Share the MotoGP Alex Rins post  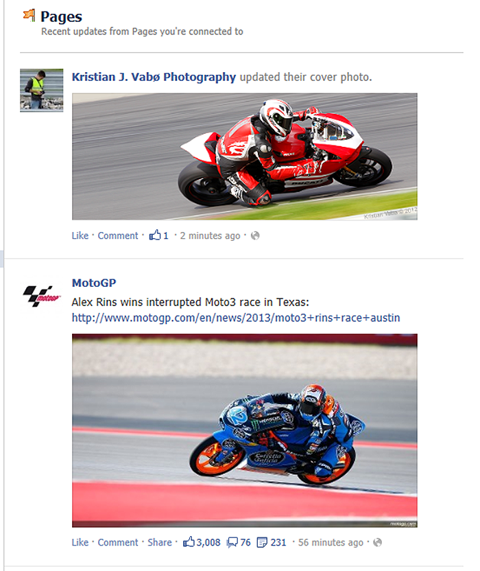(x=159, y=542)
